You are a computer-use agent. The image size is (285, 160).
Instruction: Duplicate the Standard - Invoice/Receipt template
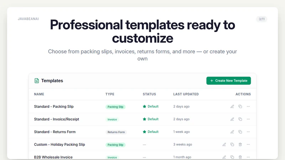(240, 119)
